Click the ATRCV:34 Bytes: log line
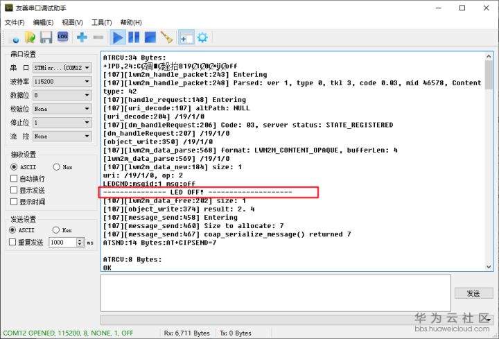The height and width of the screenshot is (339, 499). (x=134, y=58)
